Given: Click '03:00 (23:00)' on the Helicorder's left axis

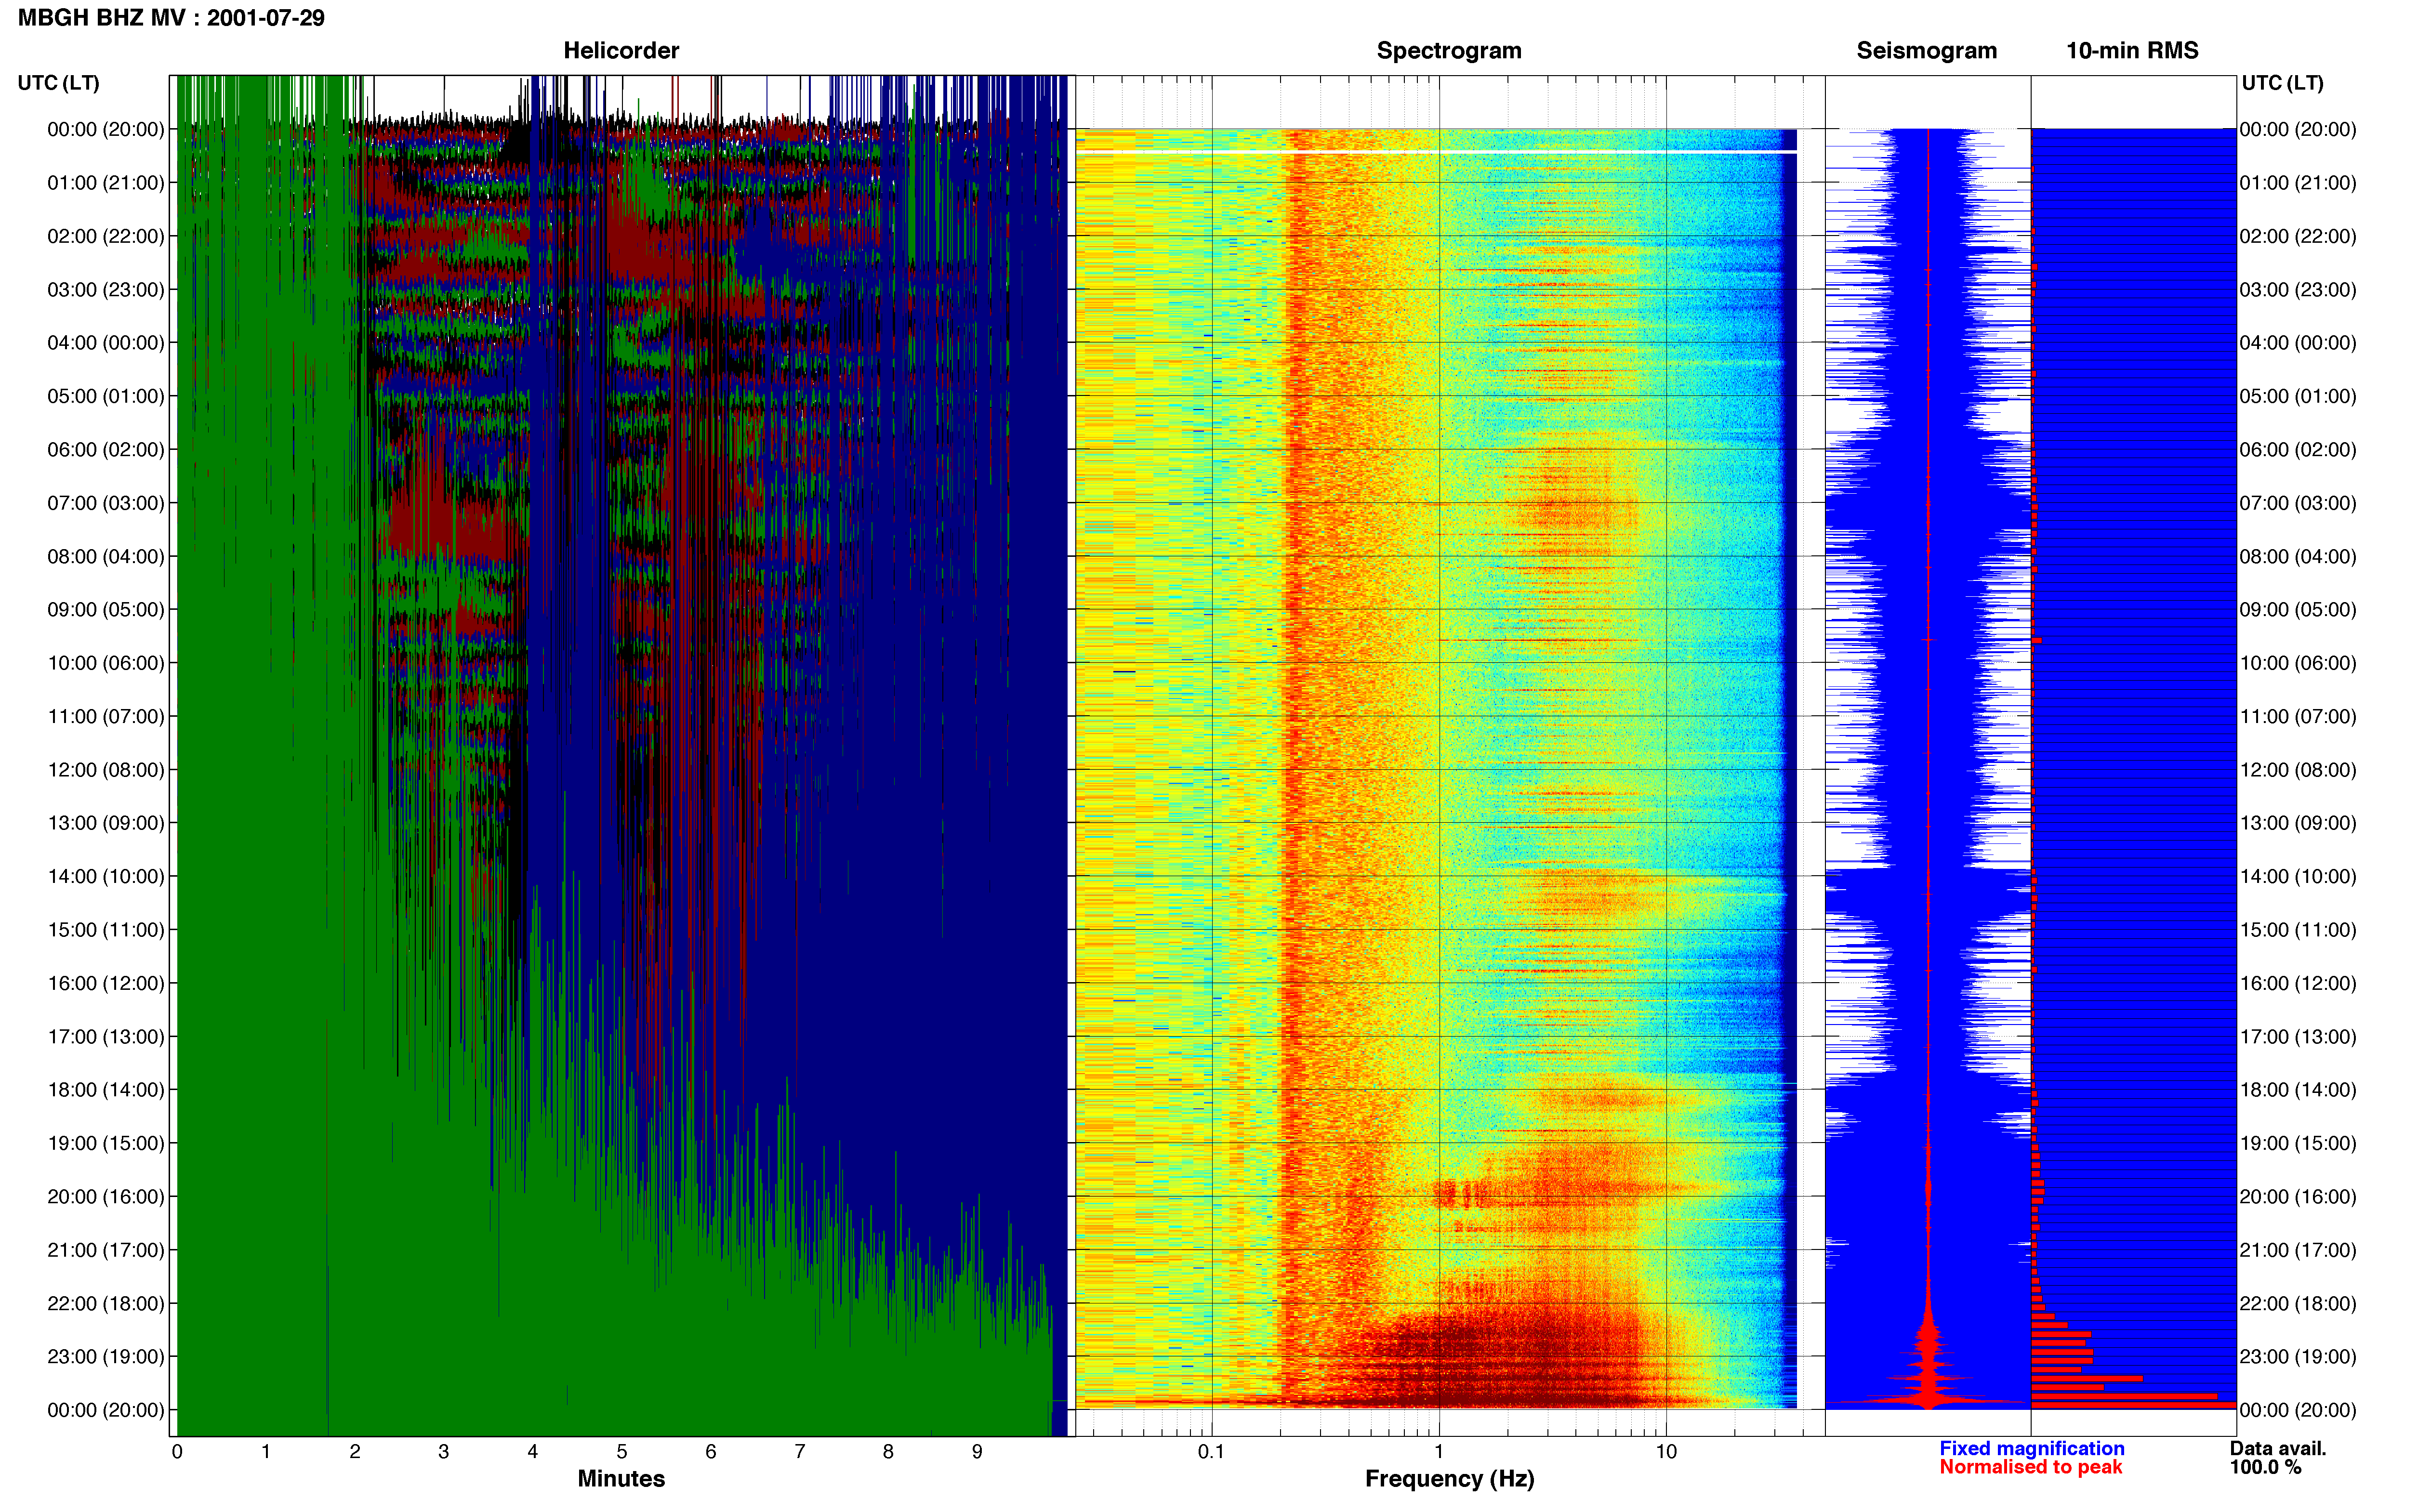Looking at the screenshot, I should coord(106,290).
